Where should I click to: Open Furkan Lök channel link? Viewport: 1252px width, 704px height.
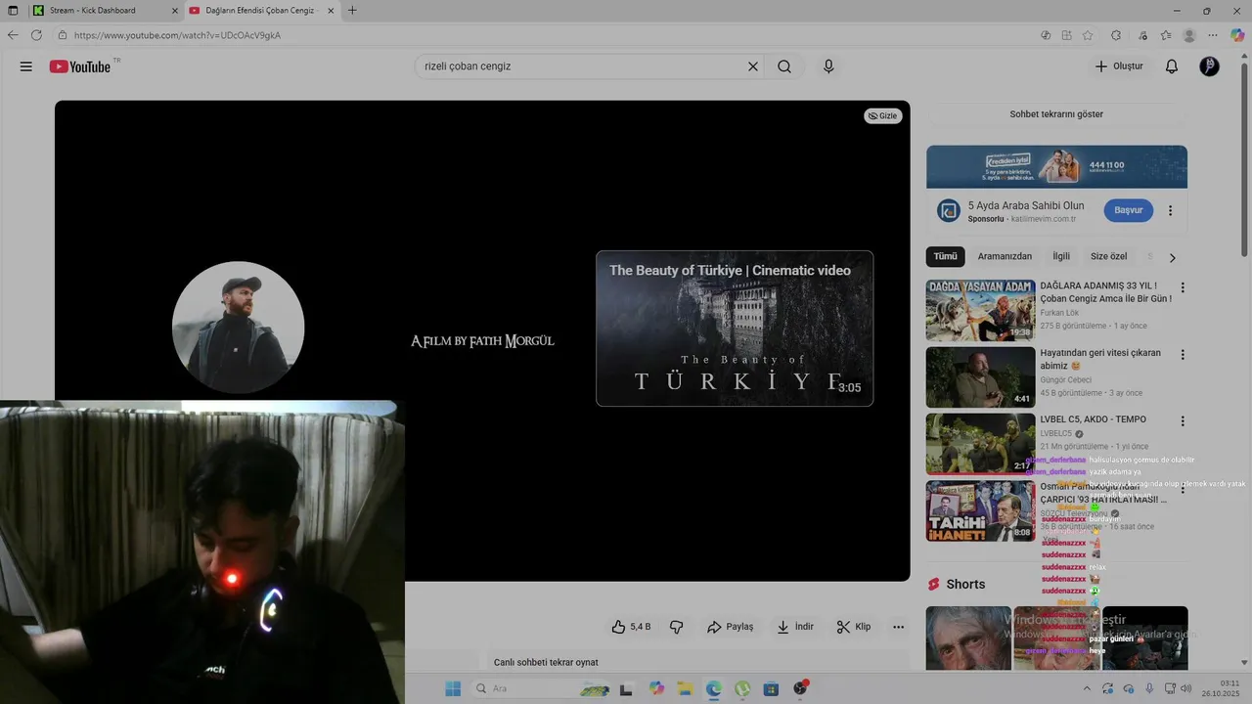[1059, 313]
